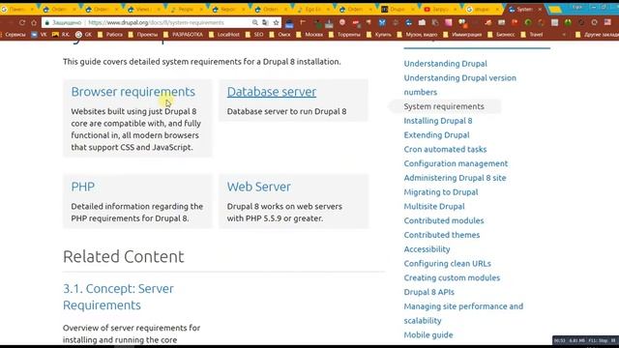This screenshot has width=619, height=348.
Task: Open Creating custom modules link
Action: [x=452, y=277]
